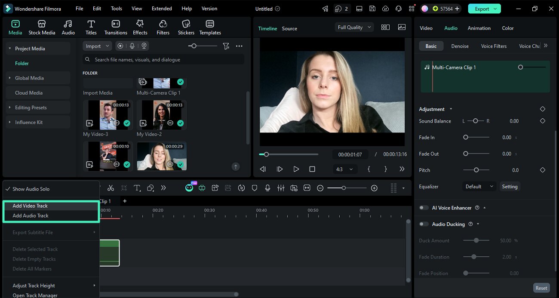Open the Equalizer Default dropdown

tap(479, 186)
